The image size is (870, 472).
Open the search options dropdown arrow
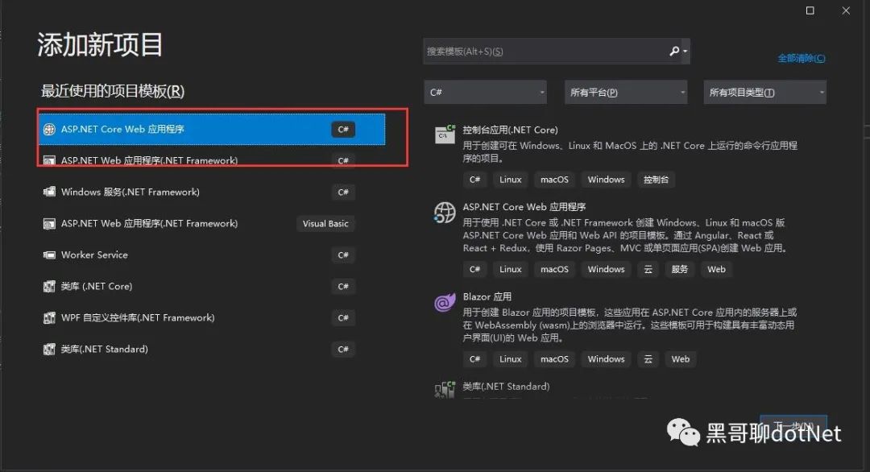pos(686,51)
